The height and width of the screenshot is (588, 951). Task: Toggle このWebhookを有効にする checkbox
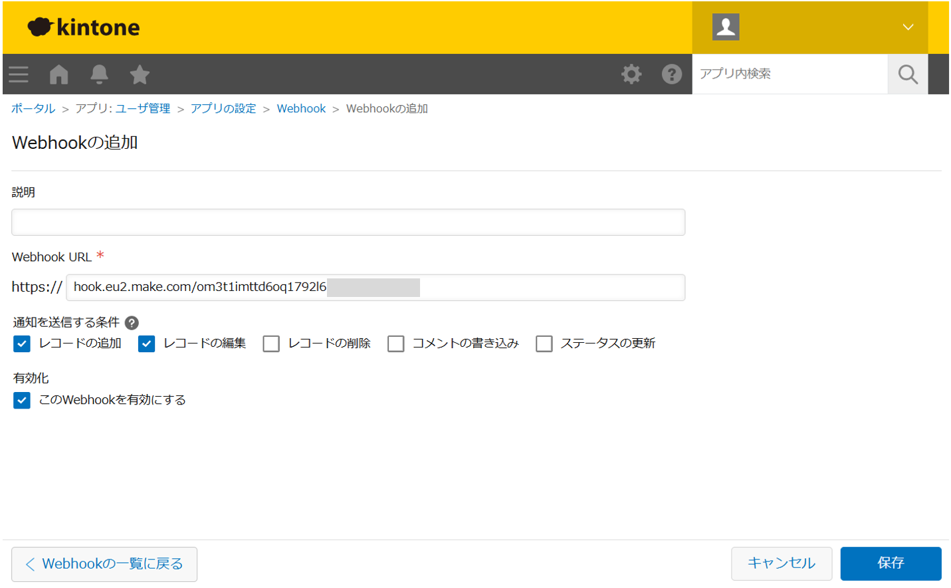22,400
